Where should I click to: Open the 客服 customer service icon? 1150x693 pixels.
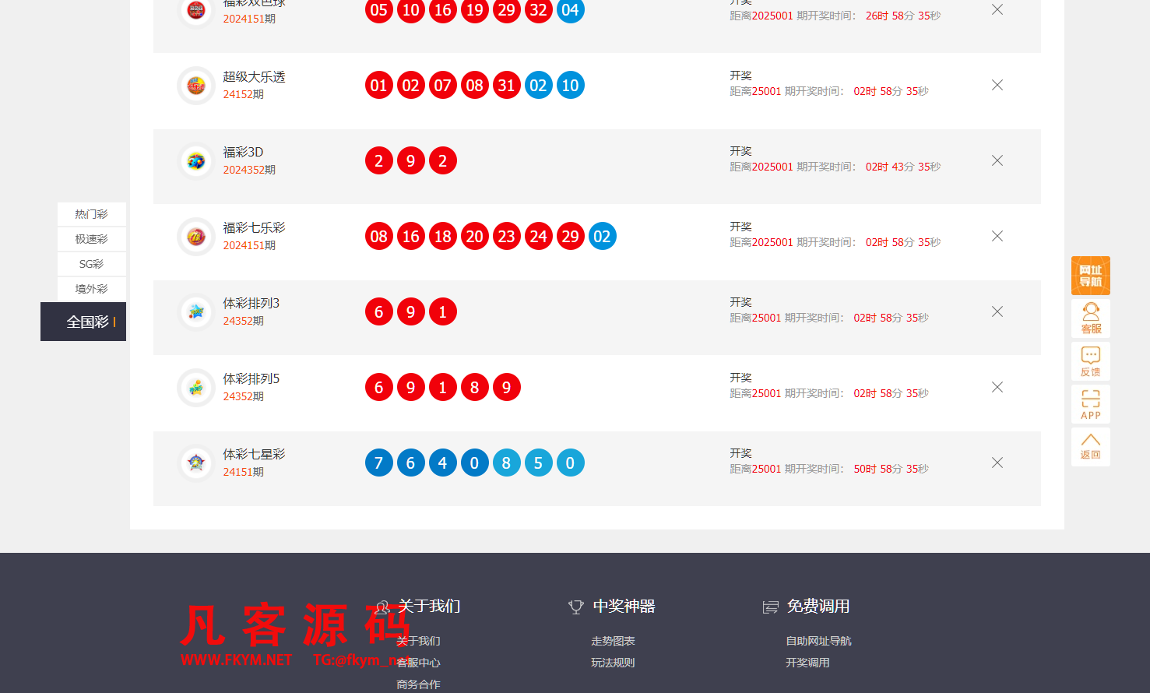[1090, 318]
